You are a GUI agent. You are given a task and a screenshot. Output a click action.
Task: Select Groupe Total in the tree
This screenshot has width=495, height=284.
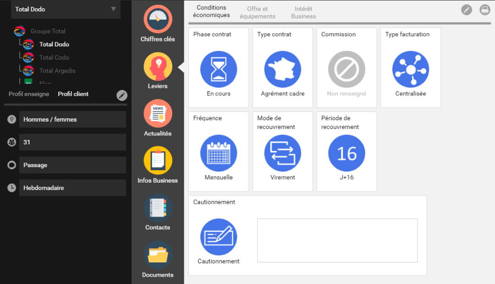[48, 31]
